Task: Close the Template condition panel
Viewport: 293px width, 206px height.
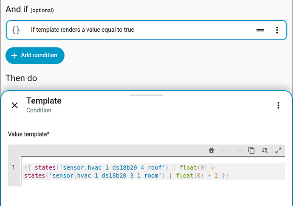Action: (14, 105)
